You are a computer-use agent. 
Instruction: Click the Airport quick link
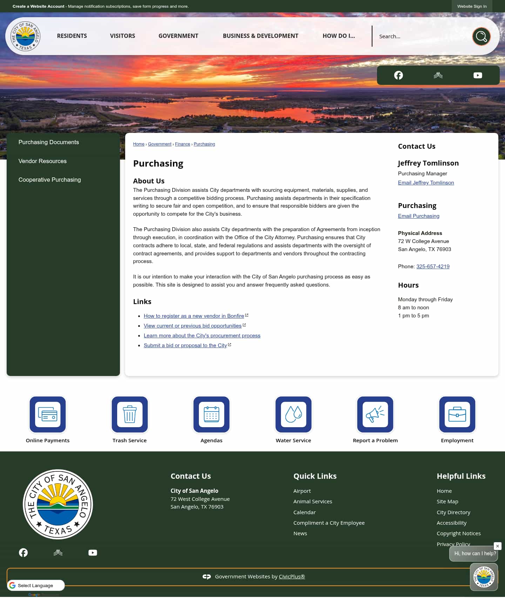[302, 491]
